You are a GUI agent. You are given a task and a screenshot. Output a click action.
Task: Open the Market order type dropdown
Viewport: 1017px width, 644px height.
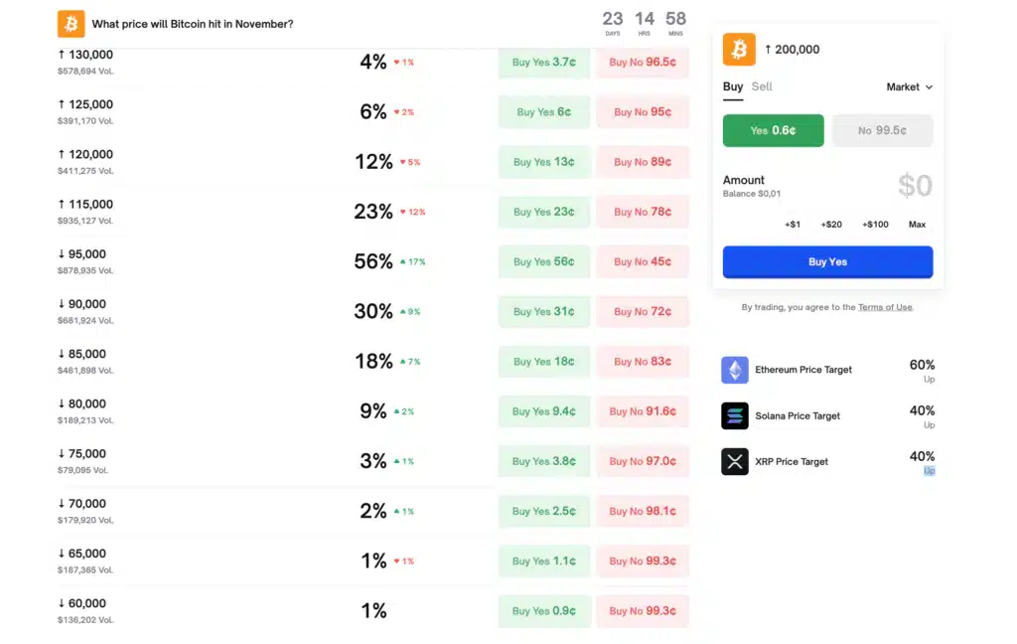pos(907,86)
